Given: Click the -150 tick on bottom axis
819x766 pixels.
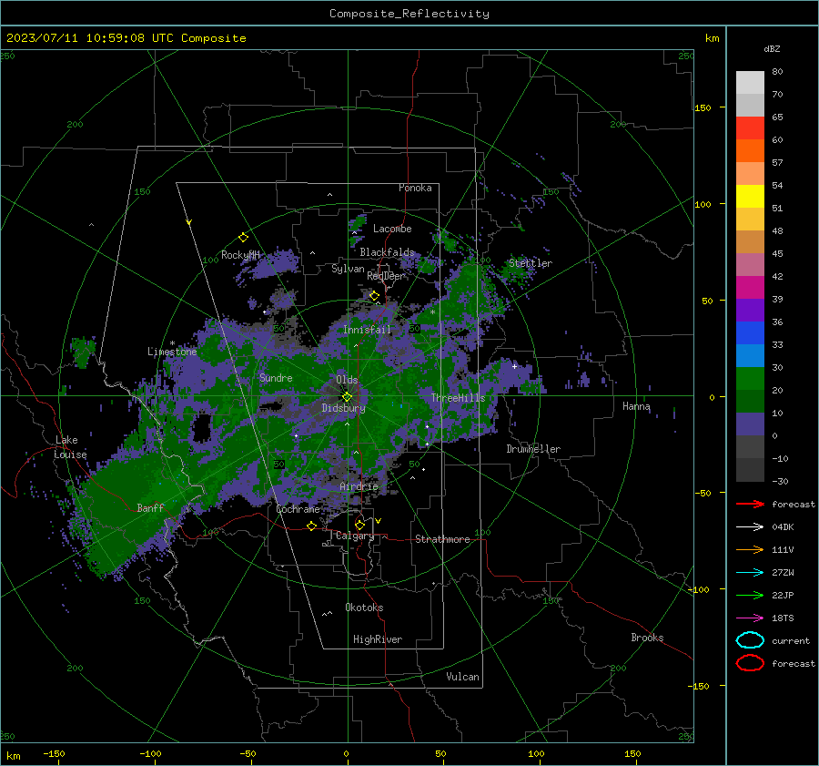Looking at the screenshot, I should tap(54, 753).
